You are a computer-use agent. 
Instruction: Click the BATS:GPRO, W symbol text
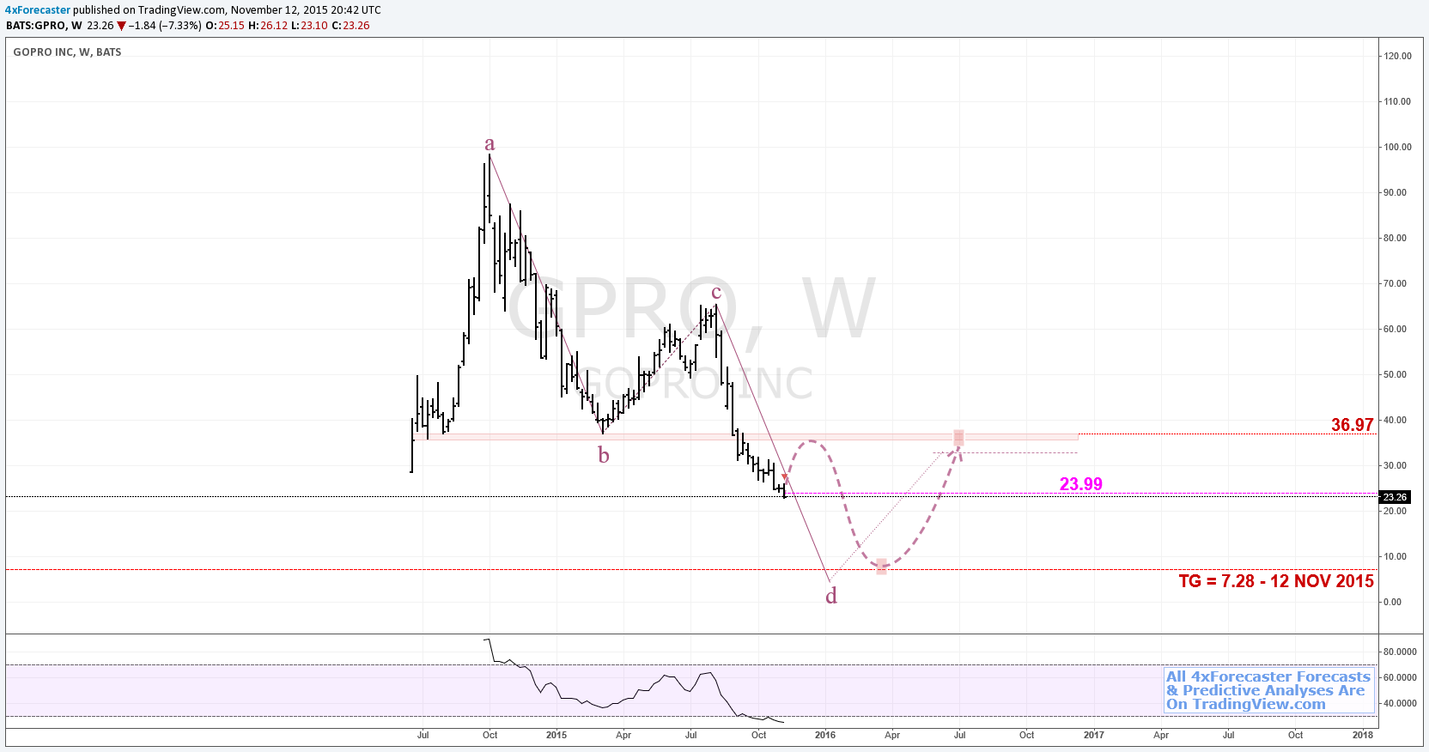[x=44, y=26]
